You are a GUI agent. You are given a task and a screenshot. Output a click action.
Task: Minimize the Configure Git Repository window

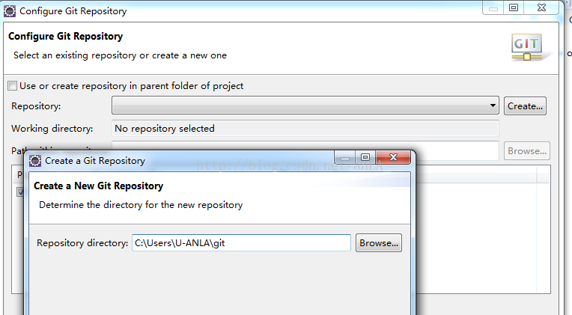(x=493, y=7)
